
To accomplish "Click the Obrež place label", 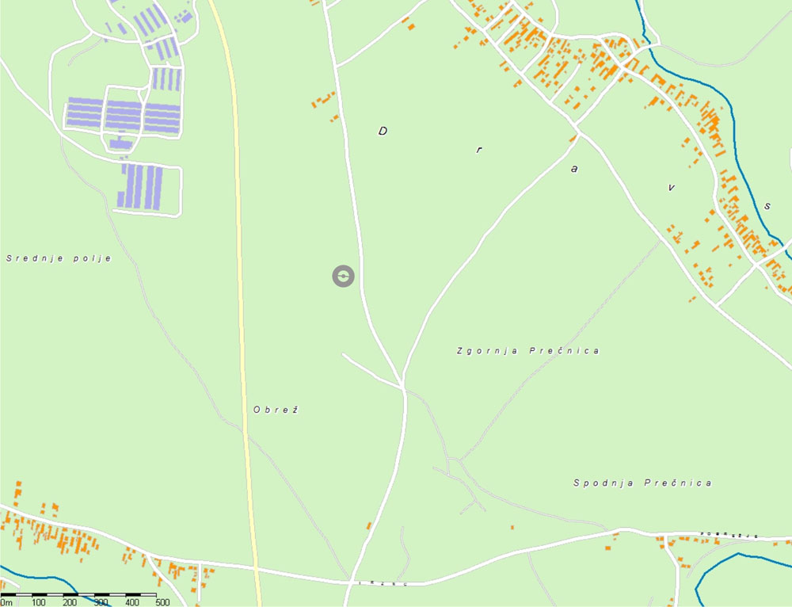I will click(276, 410).
